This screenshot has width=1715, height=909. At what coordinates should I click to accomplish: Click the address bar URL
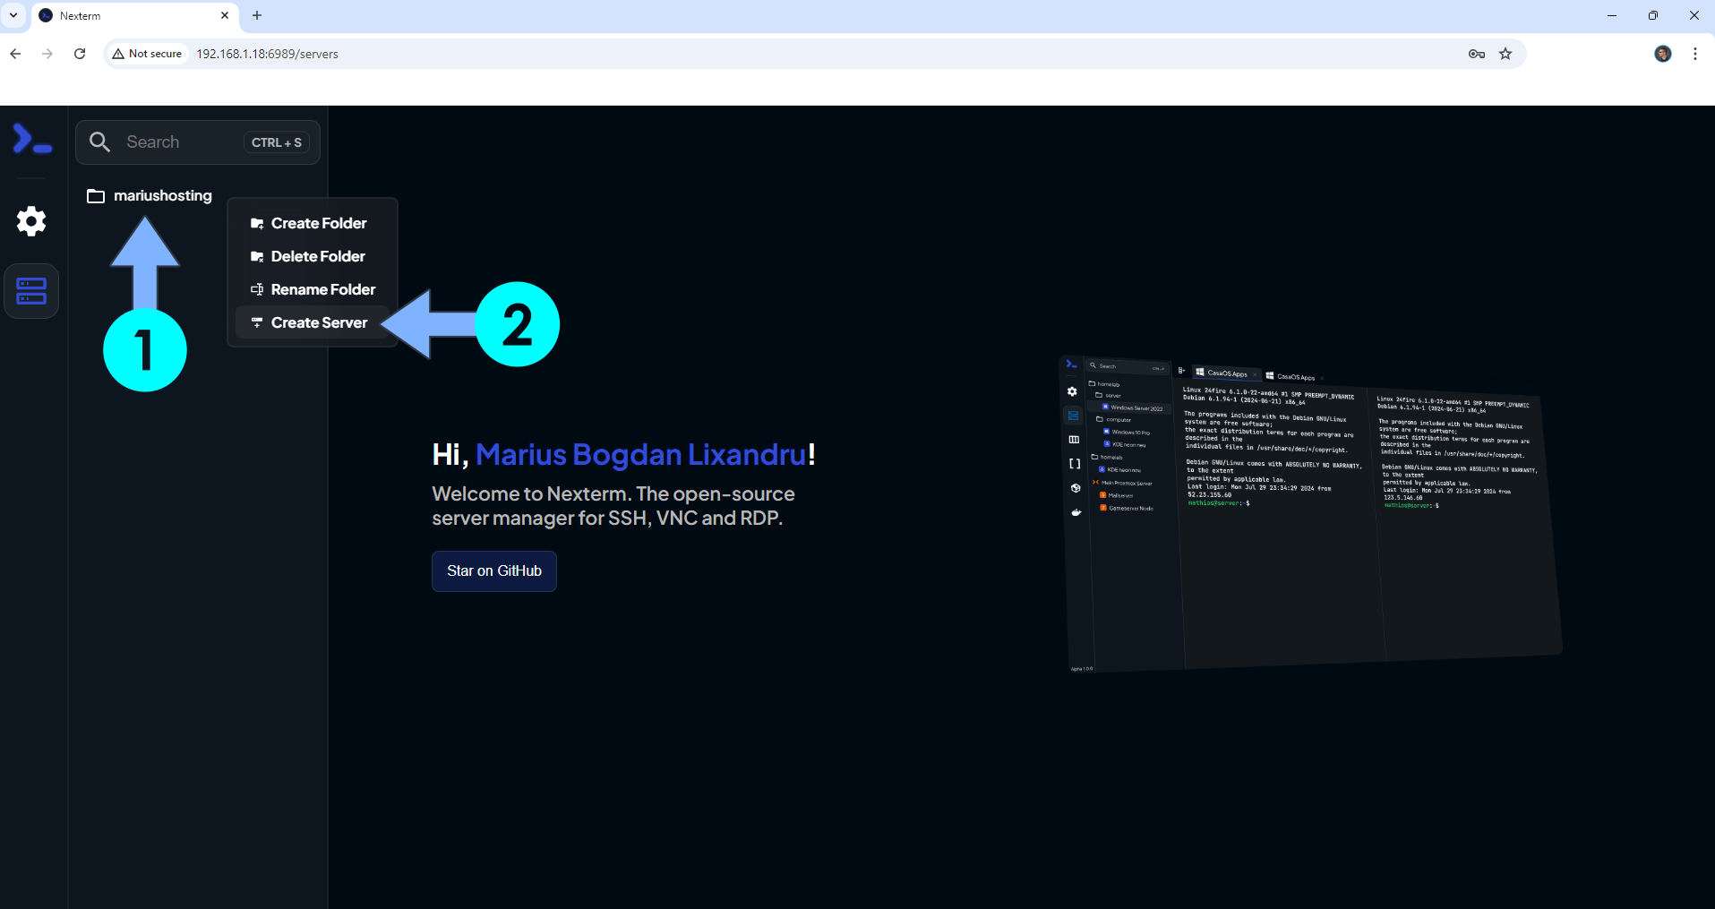click(x=267, y=54)
